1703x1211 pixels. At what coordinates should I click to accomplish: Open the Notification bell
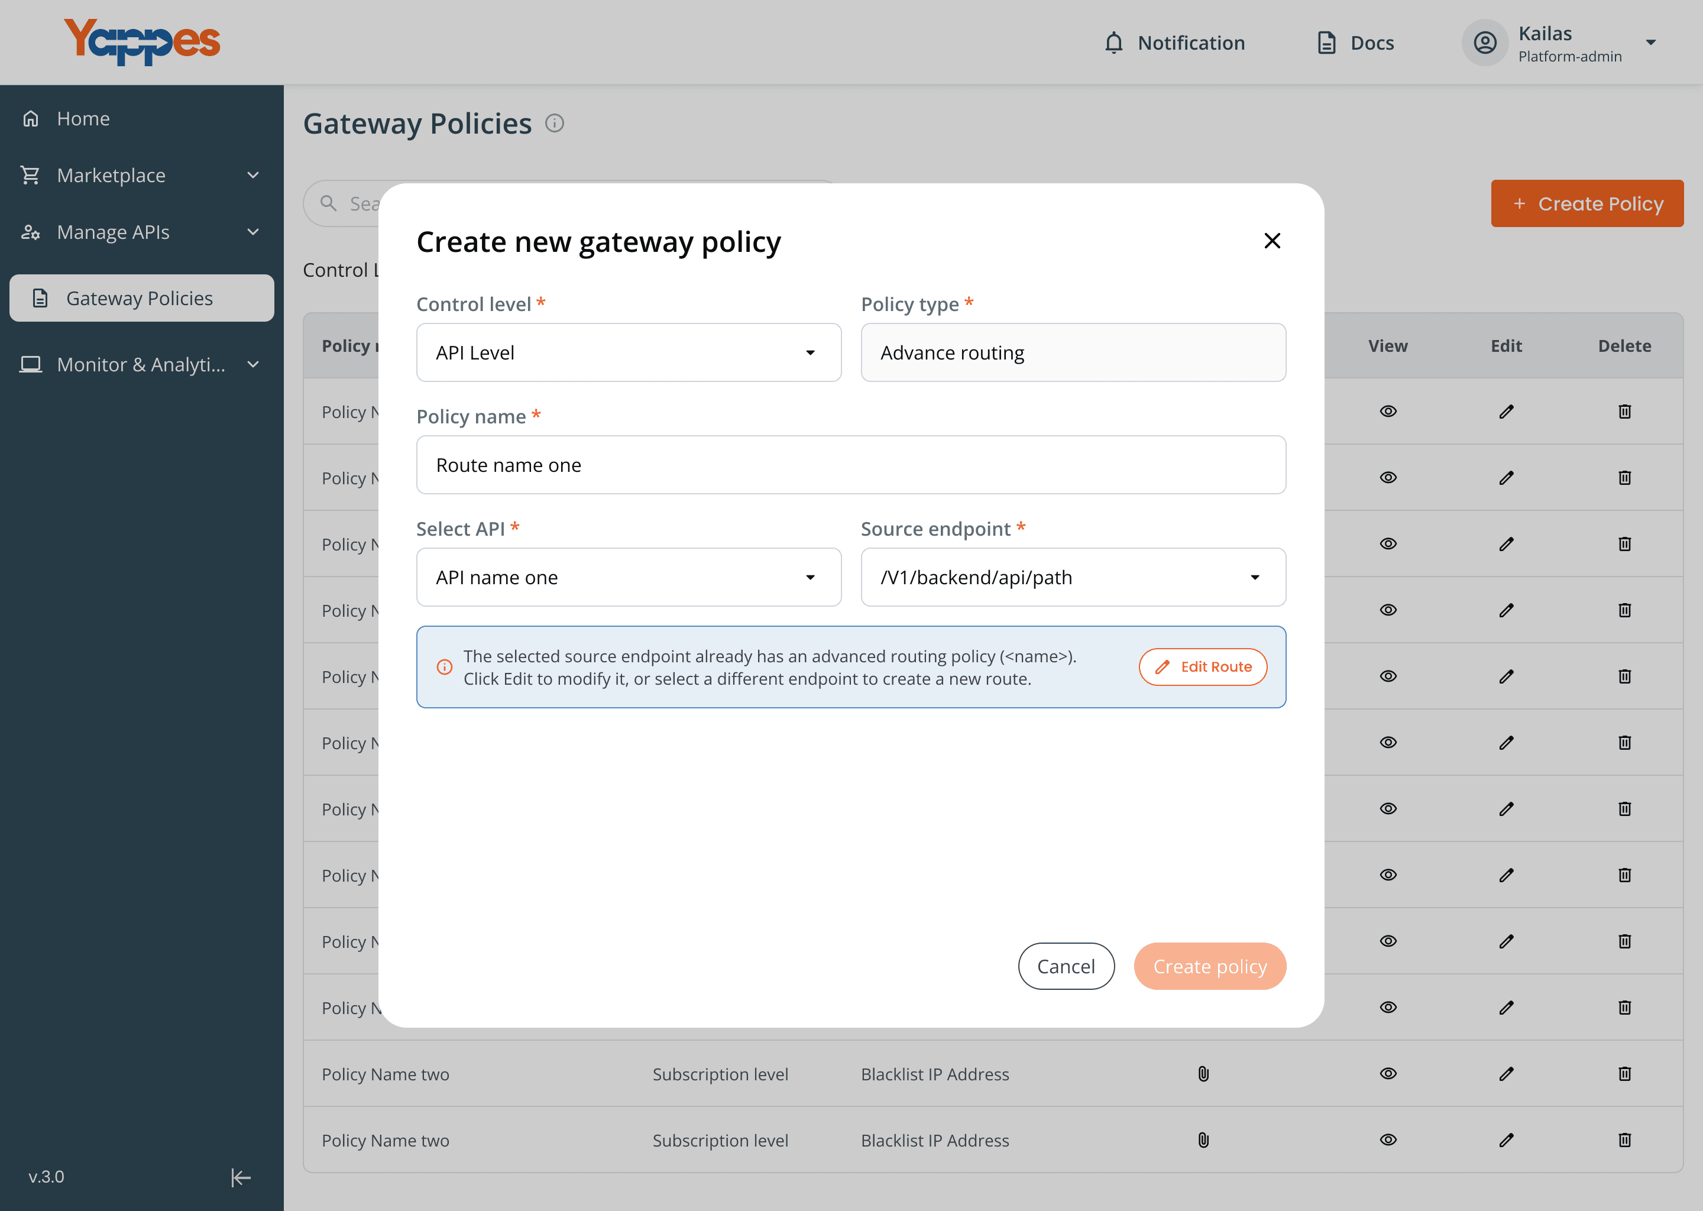pyautogui.click(x=1174, y=43)
